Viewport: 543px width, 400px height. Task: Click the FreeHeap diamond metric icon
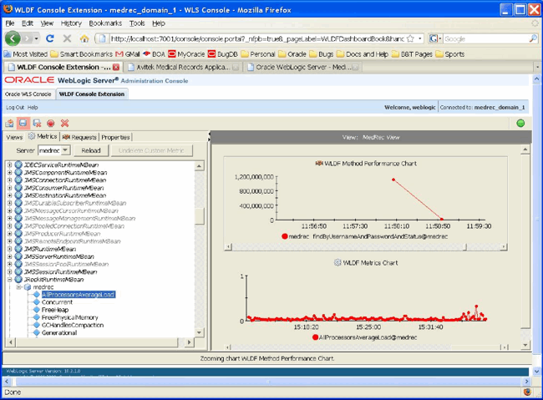pos(37,310)
